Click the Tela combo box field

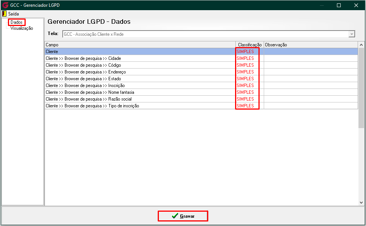click(x=209, y=34)
